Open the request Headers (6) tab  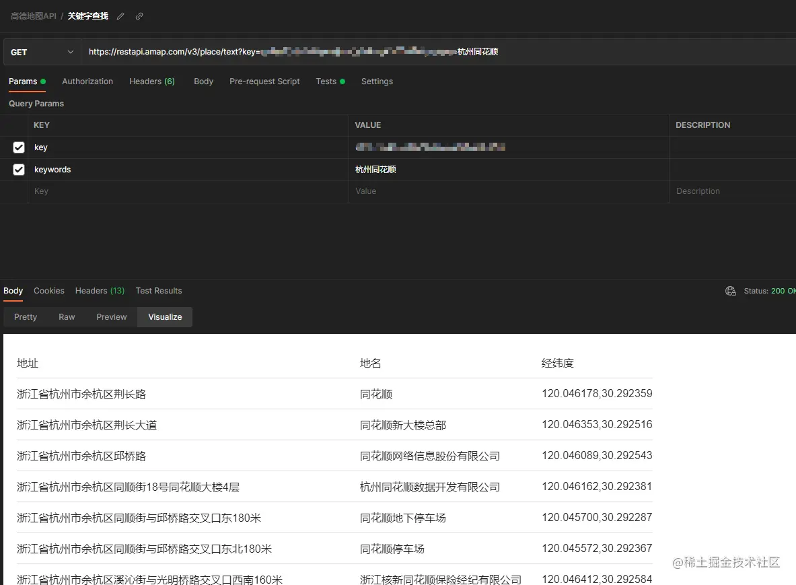[152, 81]
